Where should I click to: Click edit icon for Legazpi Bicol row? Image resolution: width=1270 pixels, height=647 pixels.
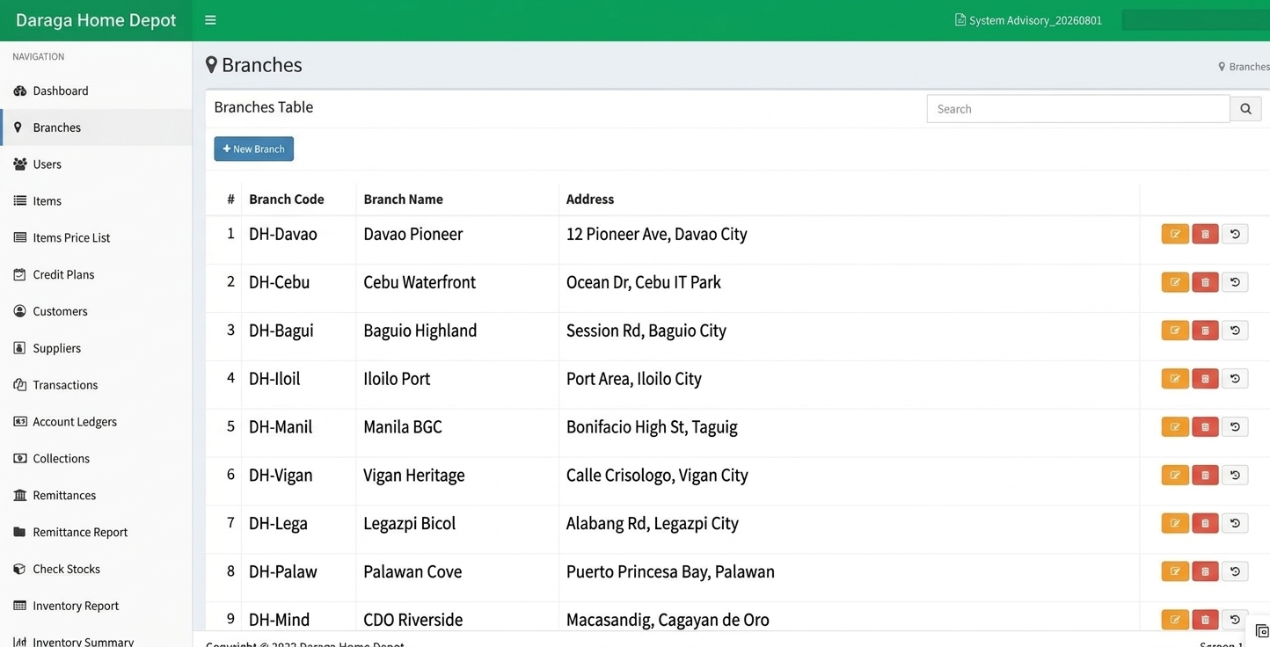click(1175, 523)
